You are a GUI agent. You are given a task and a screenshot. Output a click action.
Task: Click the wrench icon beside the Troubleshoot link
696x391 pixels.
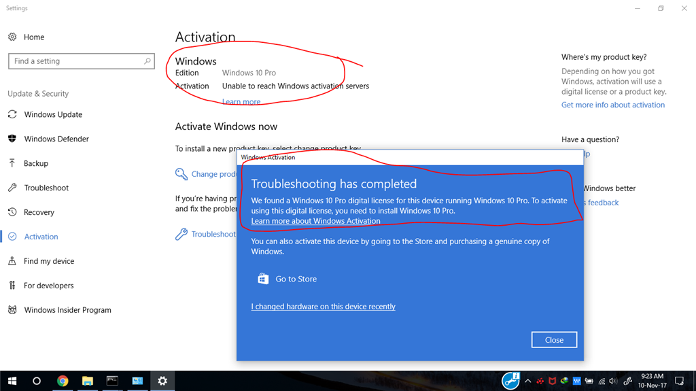181,234
